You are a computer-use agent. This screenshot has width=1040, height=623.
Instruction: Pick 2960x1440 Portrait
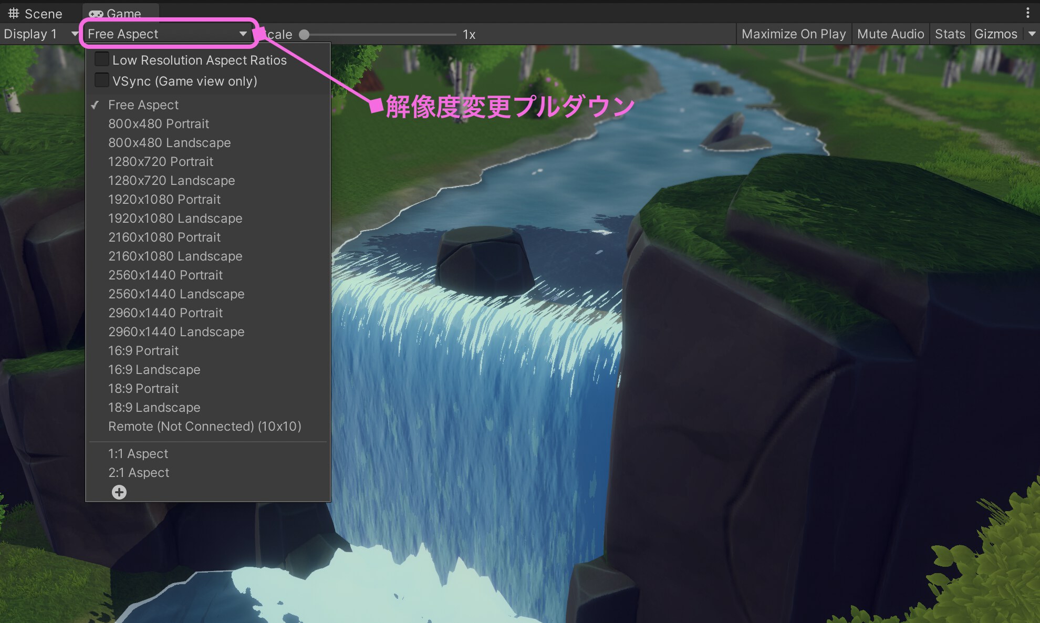click(x=208, y=313)
